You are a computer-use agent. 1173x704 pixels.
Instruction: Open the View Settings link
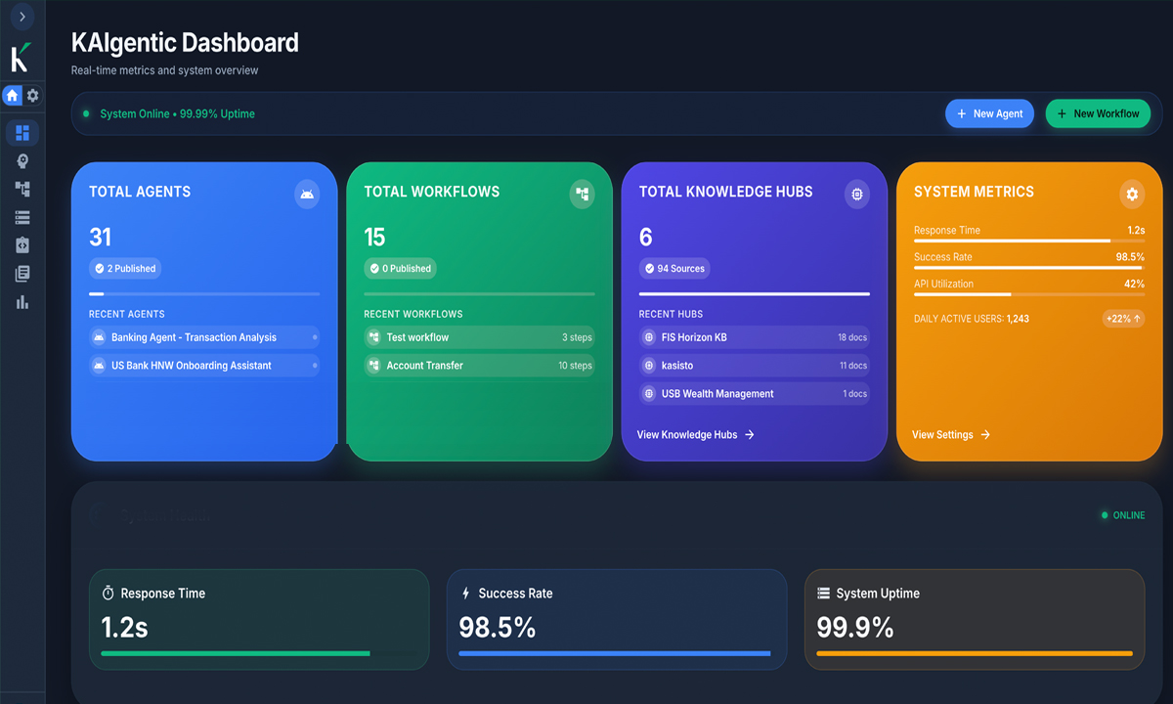click(x=950, y=434)
